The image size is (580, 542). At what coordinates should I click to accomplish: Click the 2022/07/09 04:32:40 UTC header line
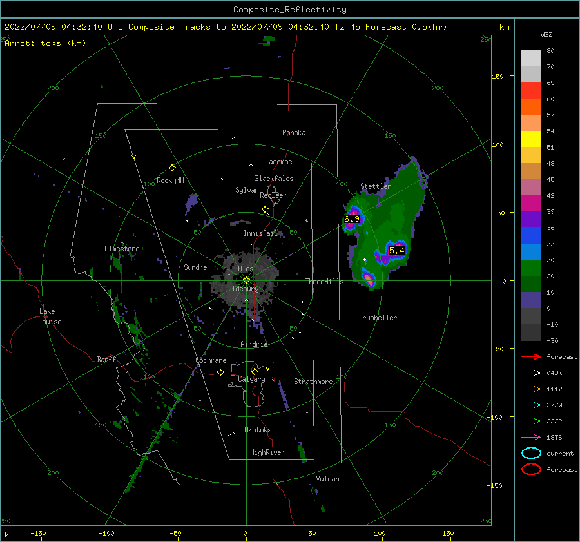point(226,27)
